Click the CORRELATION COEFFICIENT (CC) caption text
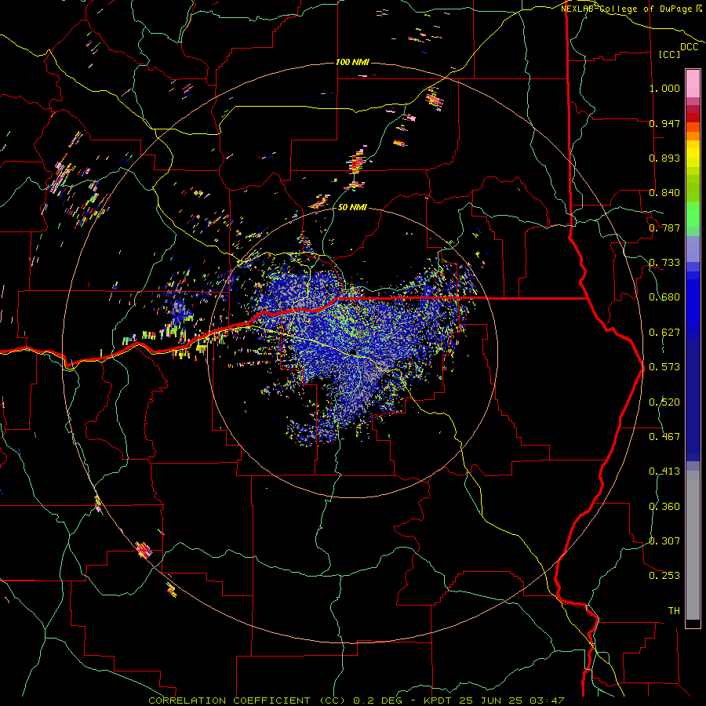Viewport: 706px width, 706px height. (x=247, y=701)
